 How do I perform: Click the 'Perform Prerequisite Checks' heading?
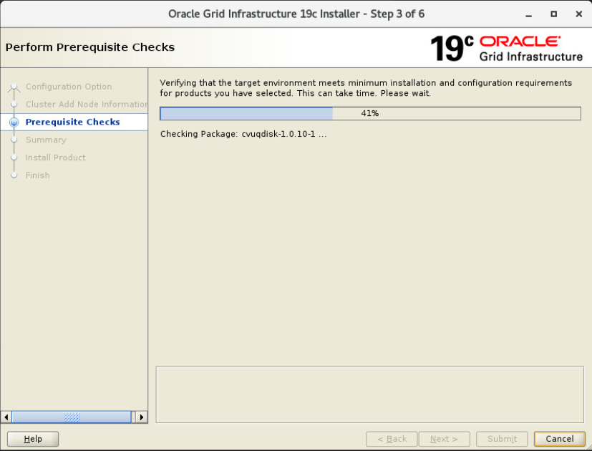[x=90, y=47]
